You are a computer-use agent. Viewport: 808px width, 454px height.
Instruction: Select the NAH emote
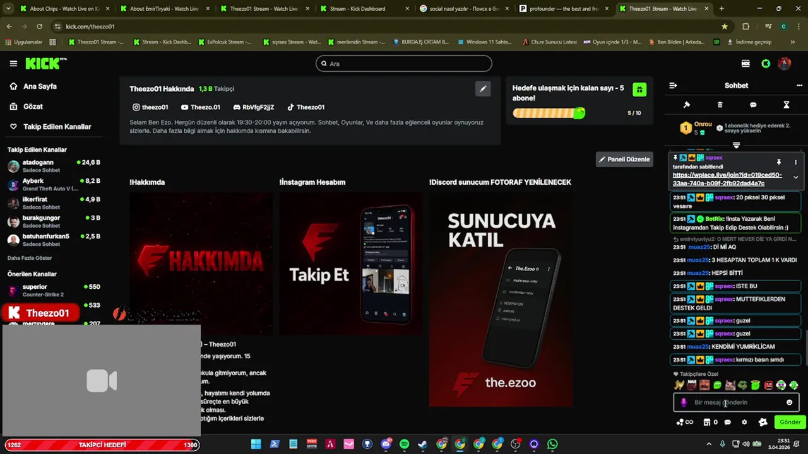tap(692, 385)
